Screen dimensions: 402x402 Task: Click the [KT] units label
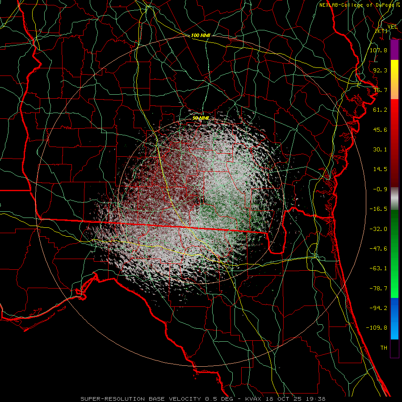pyautogui.click(x=381, y=31)
